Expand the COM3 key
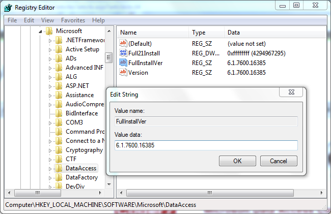This screenshot has height=214, width=331. coord(50,123)
